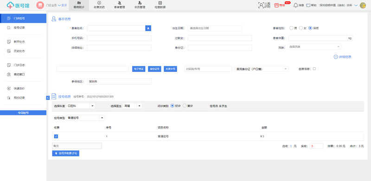The image size is (371, 181).
Task: Click the 扫码枪专用 input field
Action: point(208,69)
